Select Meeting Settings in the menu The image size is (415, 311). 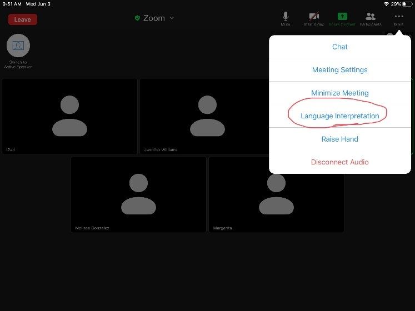(340, 70)
